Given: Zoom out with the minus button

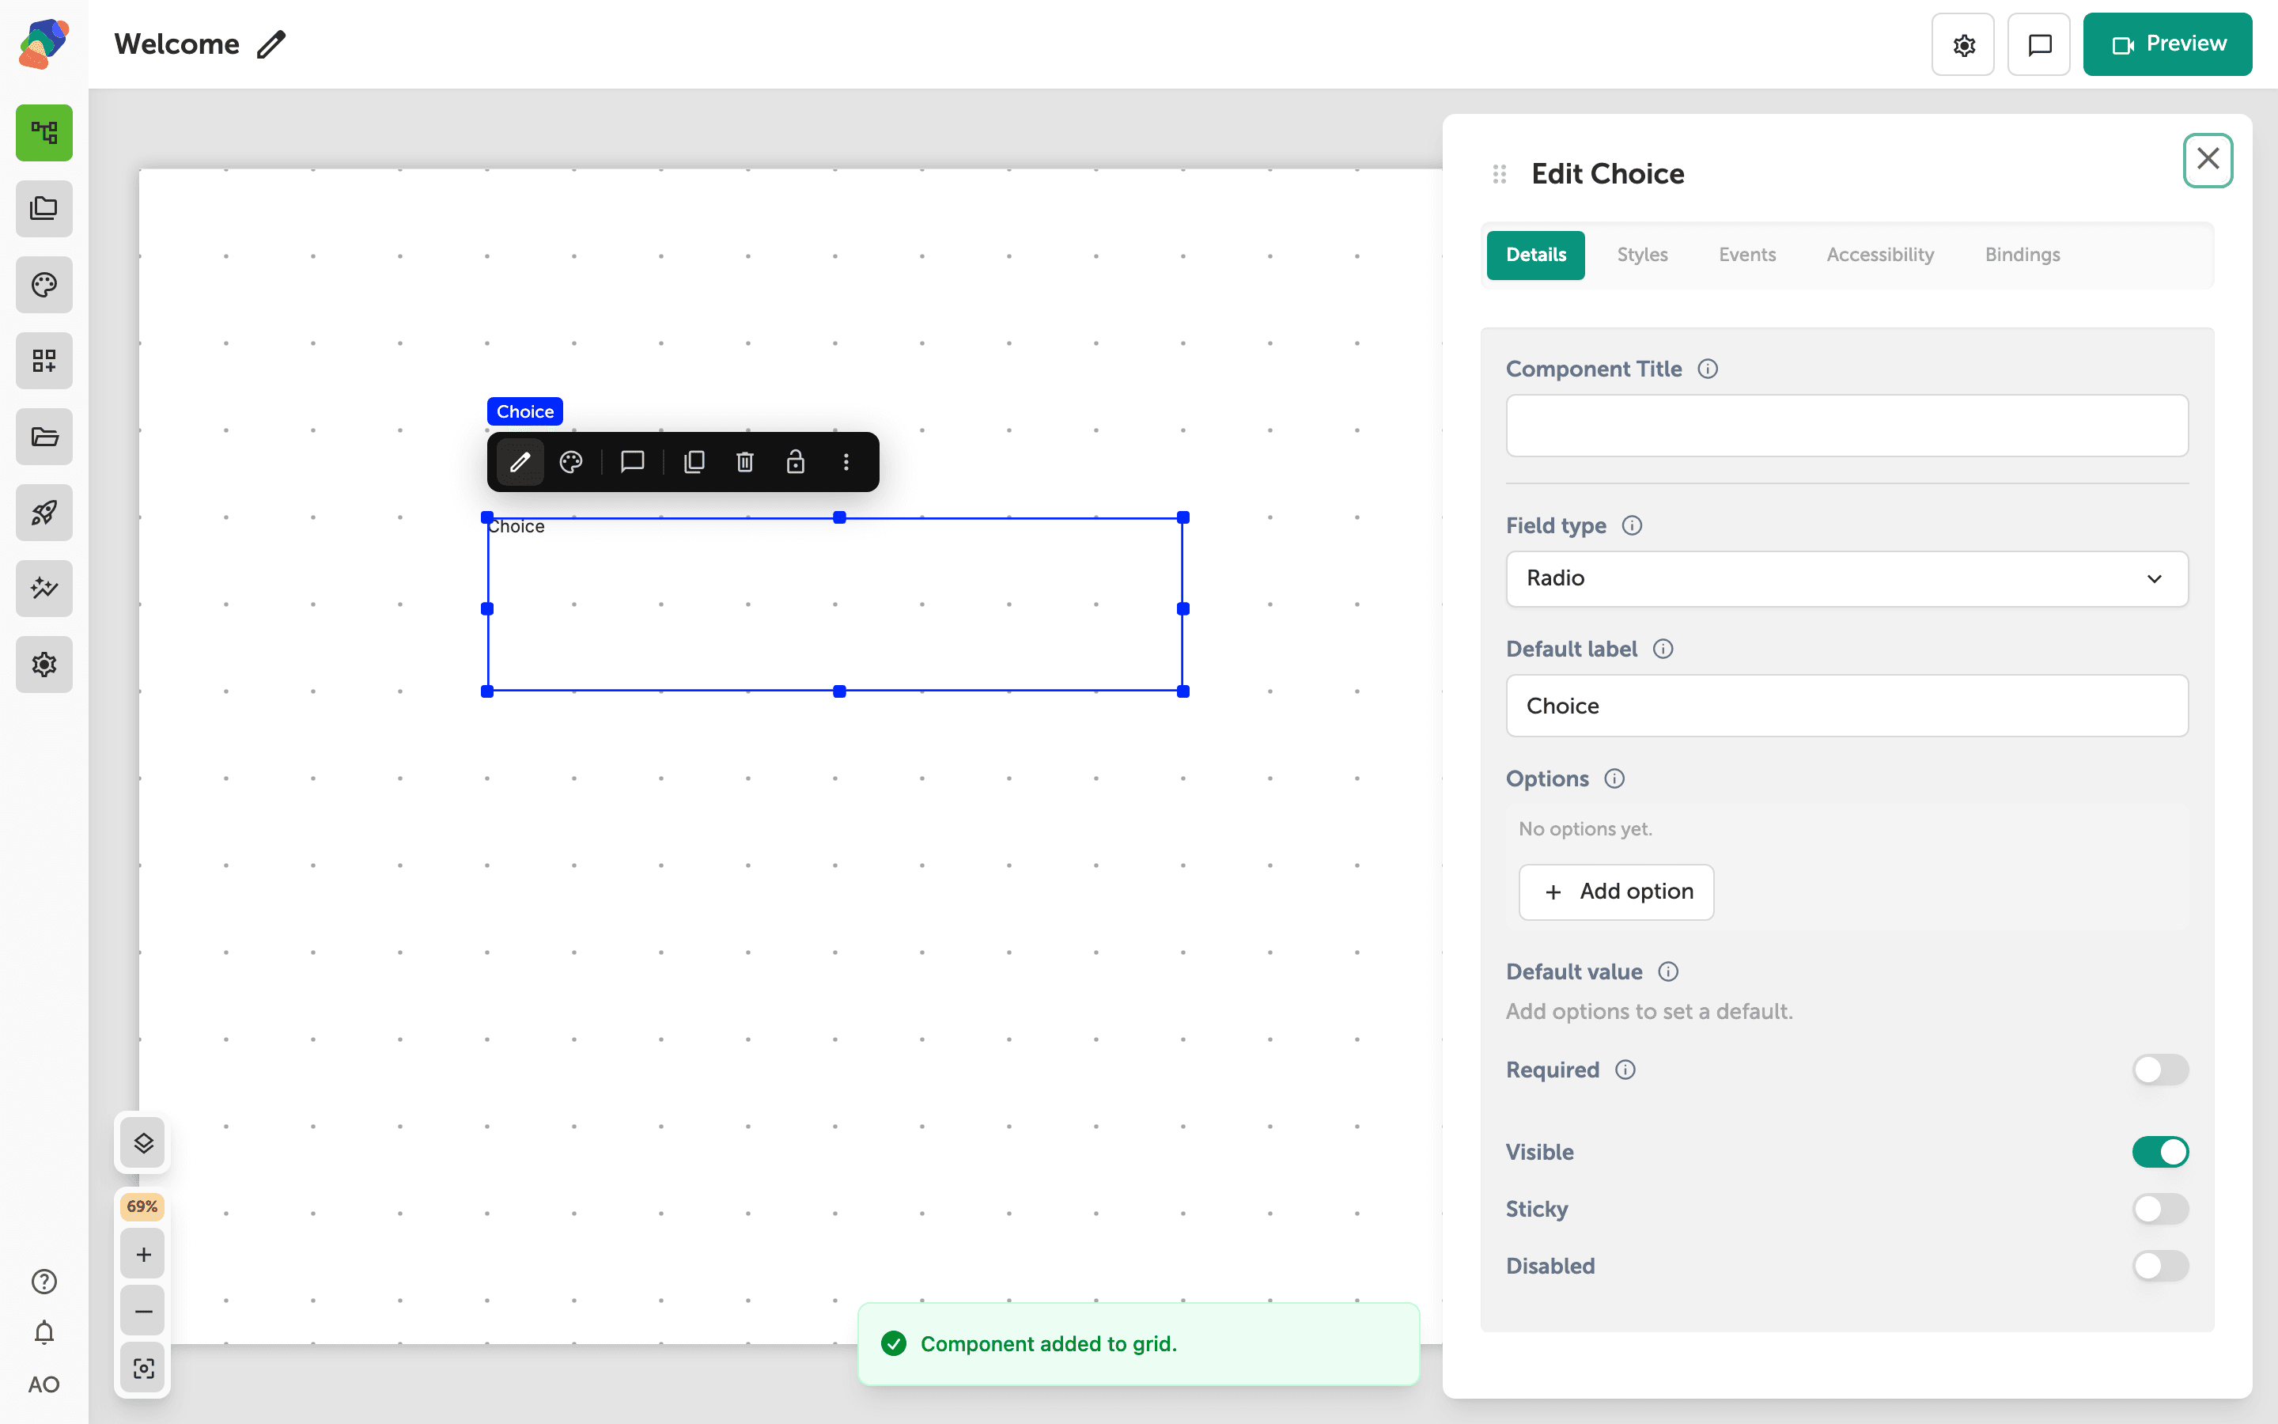Looking at the screenshot, I should (x=143, y=1311).
